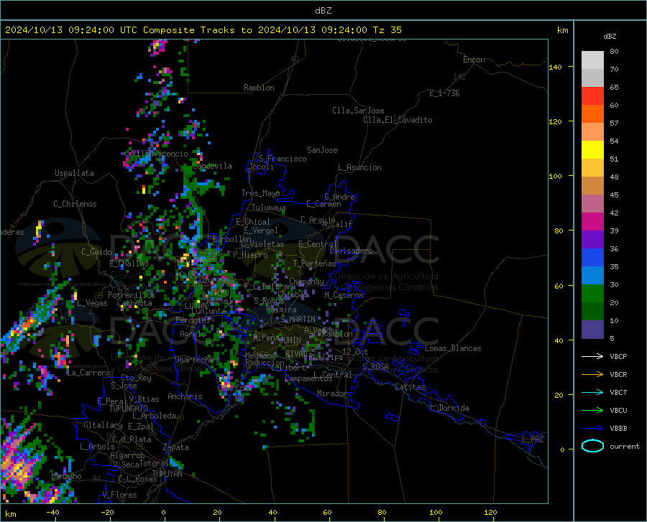Click the Potrerillos place label

132,295
